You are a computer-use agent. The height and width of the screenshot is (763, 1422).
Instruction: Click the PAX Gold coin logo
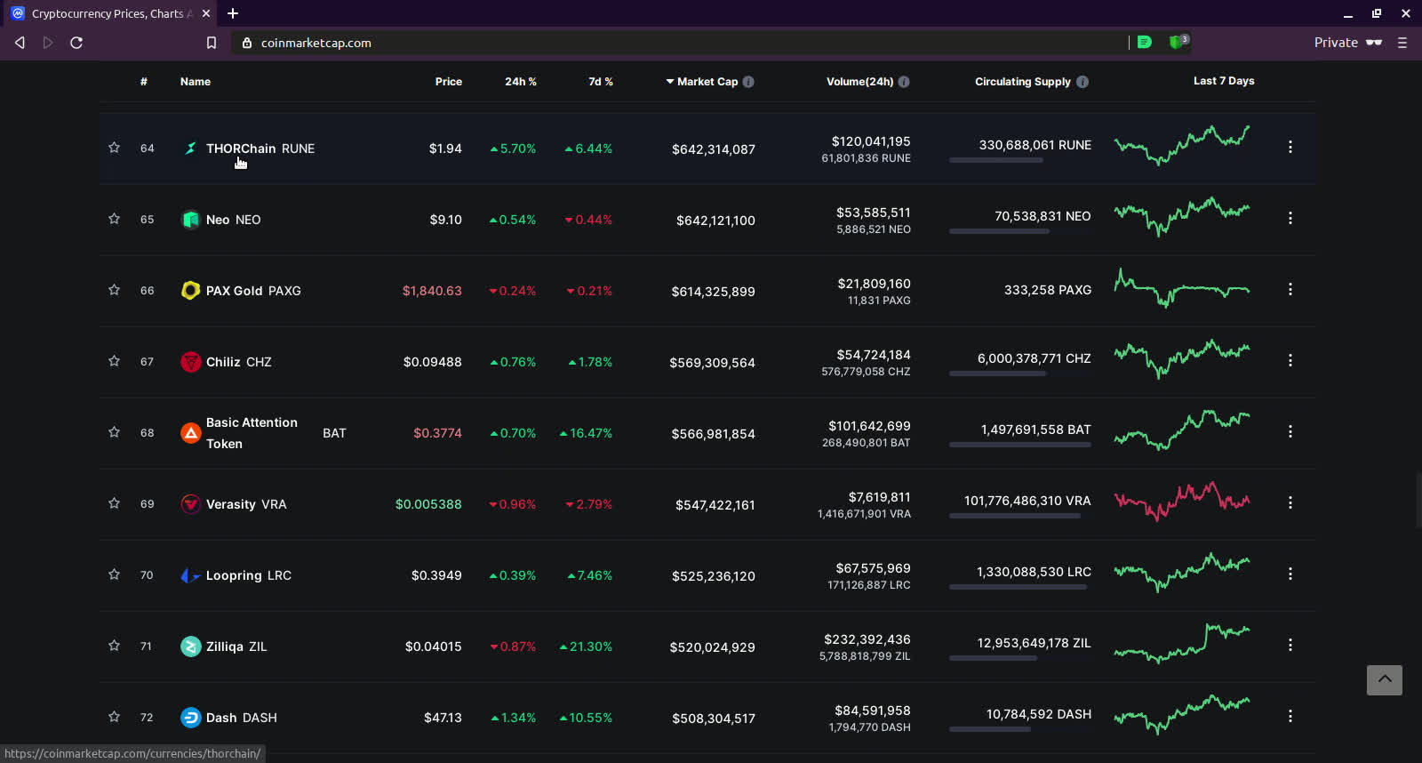tap(190, 291)
